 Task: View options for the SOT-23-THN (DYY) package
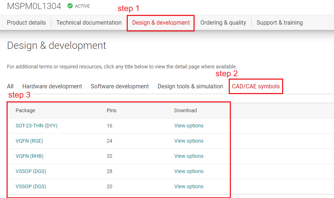[189, 126]
